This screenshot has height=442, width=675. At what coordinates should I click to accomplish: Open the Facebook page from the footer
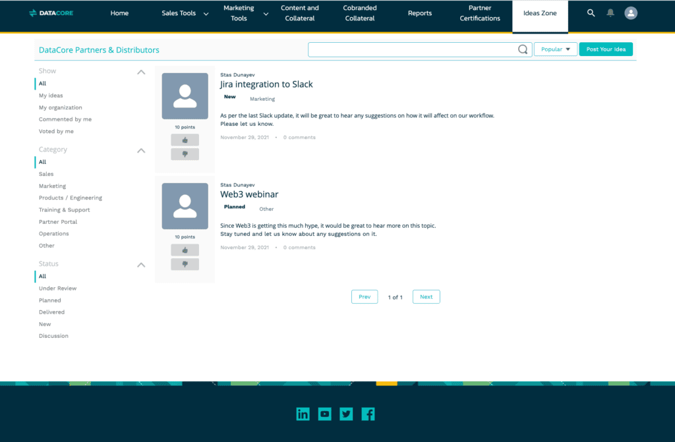[368, 414]
